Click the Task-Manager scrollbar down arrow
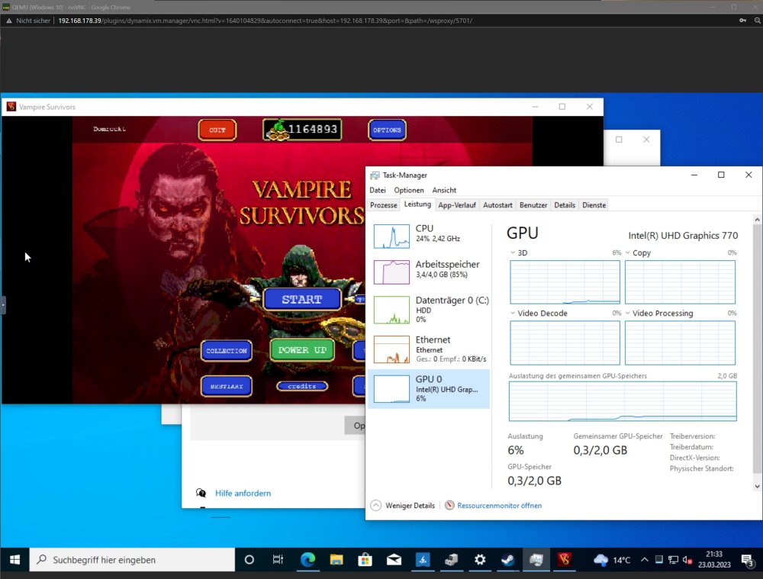Viewport: 763px width, 579px height. click(x=757, y=487)
